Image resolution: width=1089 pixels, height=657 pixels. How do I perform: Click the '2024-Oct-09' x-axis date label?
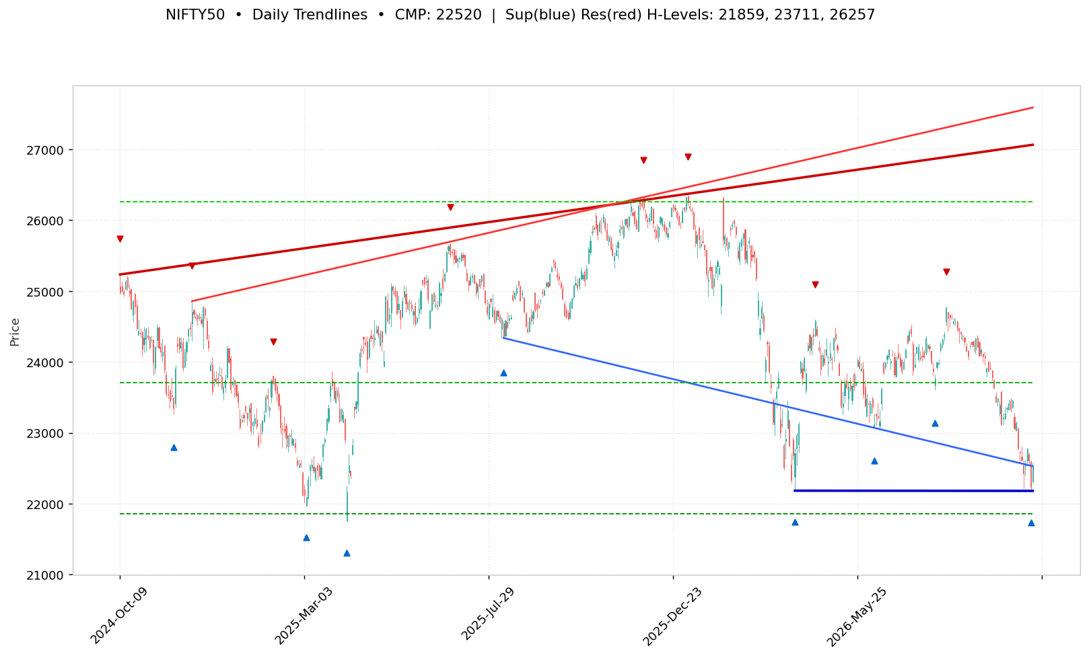click(x=118, y=615)
